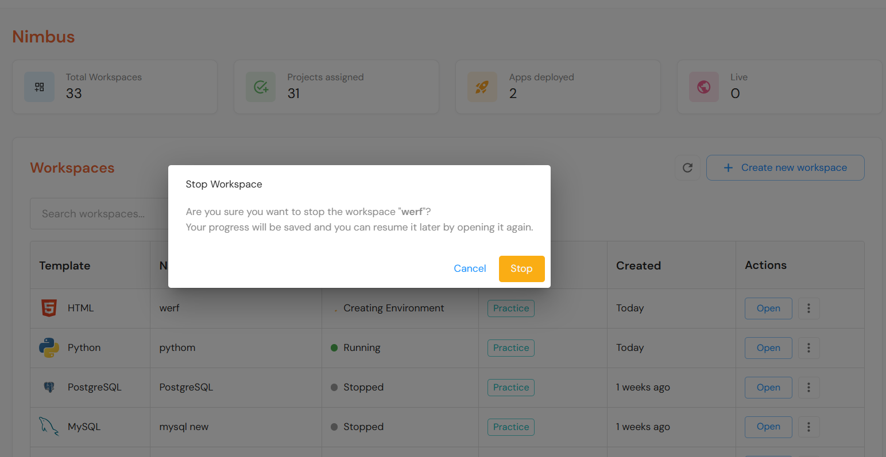Click the Python template icon
Image resolution: width=886 pixels, height=457 pixels.
(49, 348)
